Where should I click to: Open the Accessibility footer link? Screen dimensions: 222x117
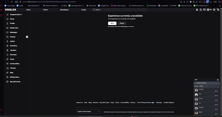click(x=125, y=103)
